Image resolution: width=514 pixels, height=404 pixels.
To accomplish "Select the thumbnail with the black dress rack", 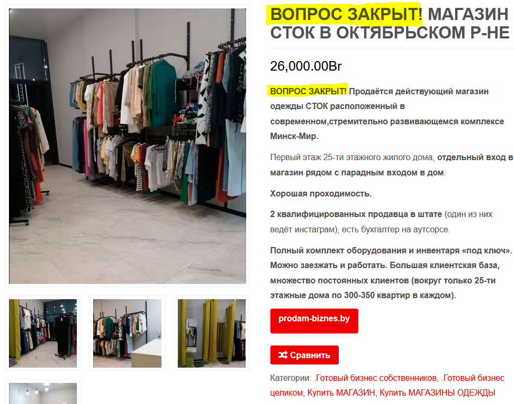I will 43,333.
